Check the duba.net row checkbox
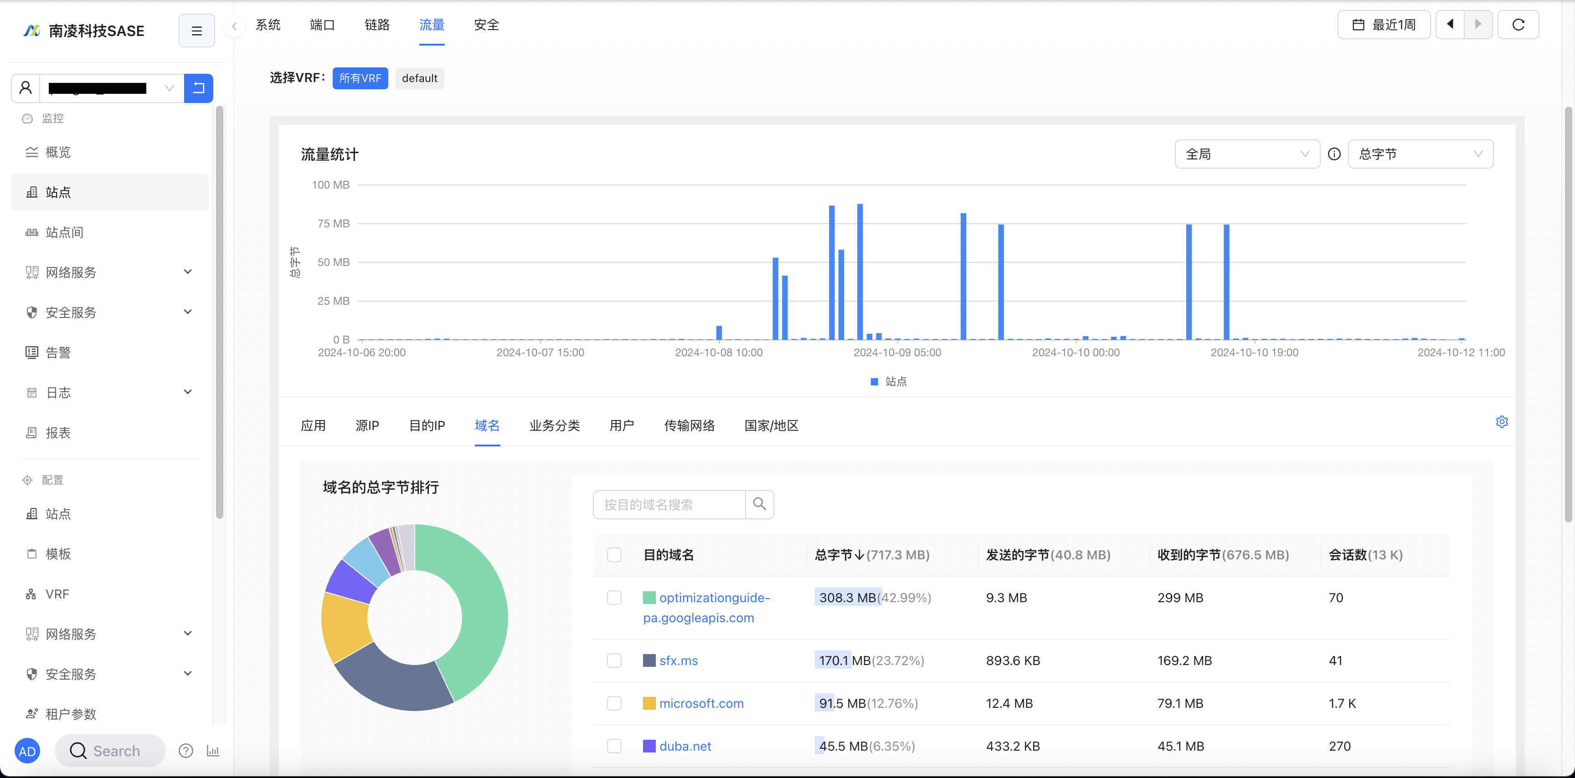This screenshot has width=1575, height=778. coord(614,746)
